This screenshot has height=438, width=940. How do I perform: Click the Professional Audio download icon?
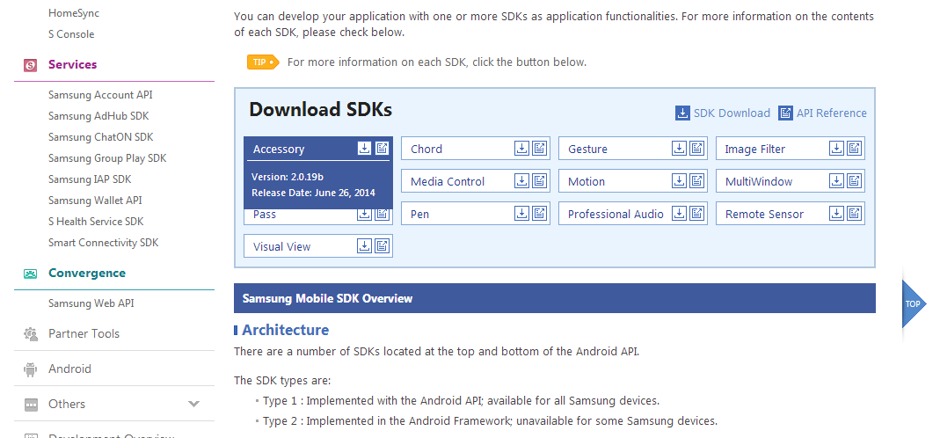point(679,213)
